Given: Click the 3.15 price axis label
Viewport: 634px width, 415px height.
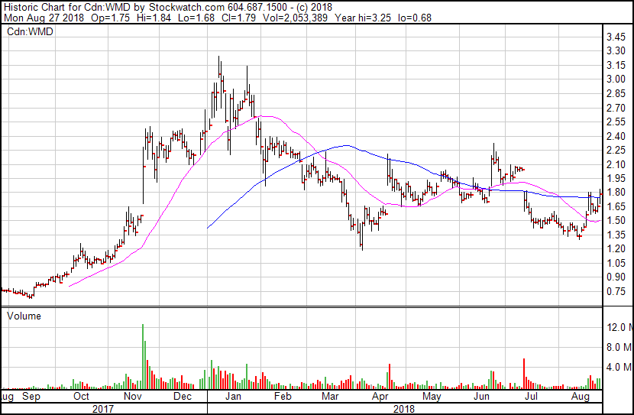Looking at the screenshot, I should (x=616, y=65).
